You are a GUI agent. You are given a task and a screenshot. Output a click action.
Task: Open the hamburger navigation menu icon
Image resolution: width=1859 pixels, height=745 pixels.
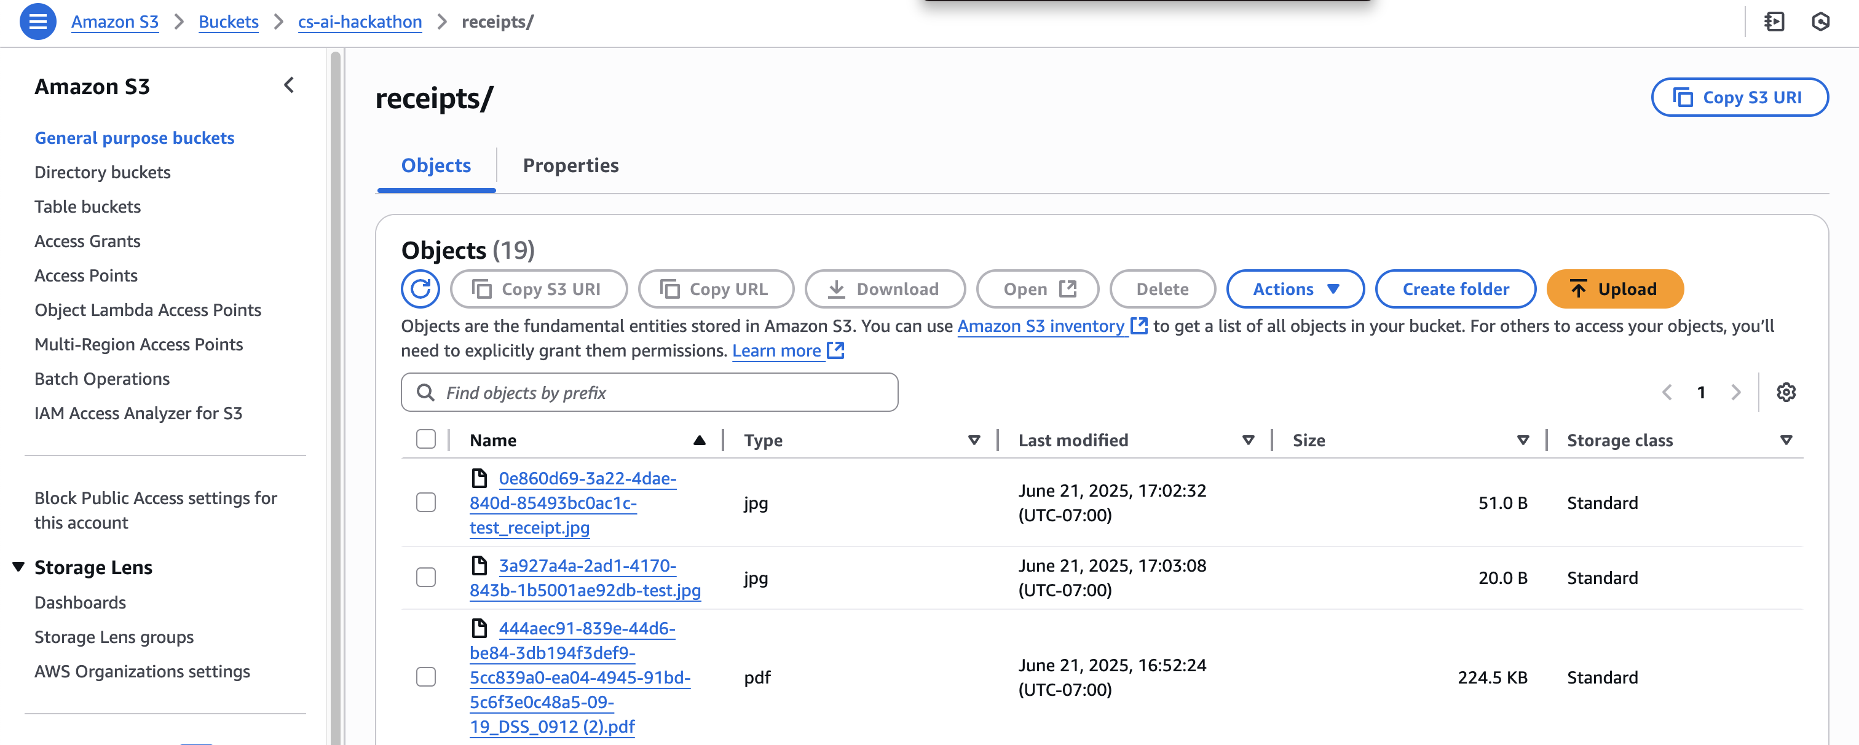pyautogui.click(x=37, y=22)
